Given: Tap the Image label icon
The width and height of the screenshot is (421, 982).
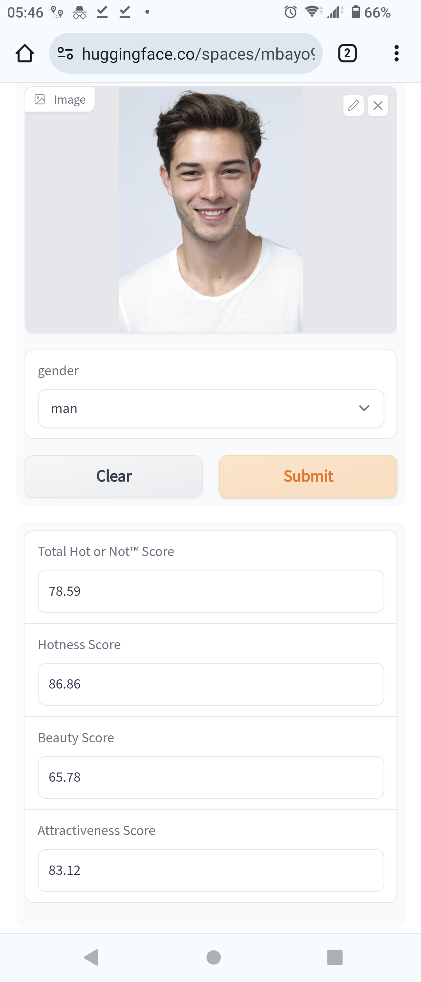Looking at the screenshot, I should [40, 99].
